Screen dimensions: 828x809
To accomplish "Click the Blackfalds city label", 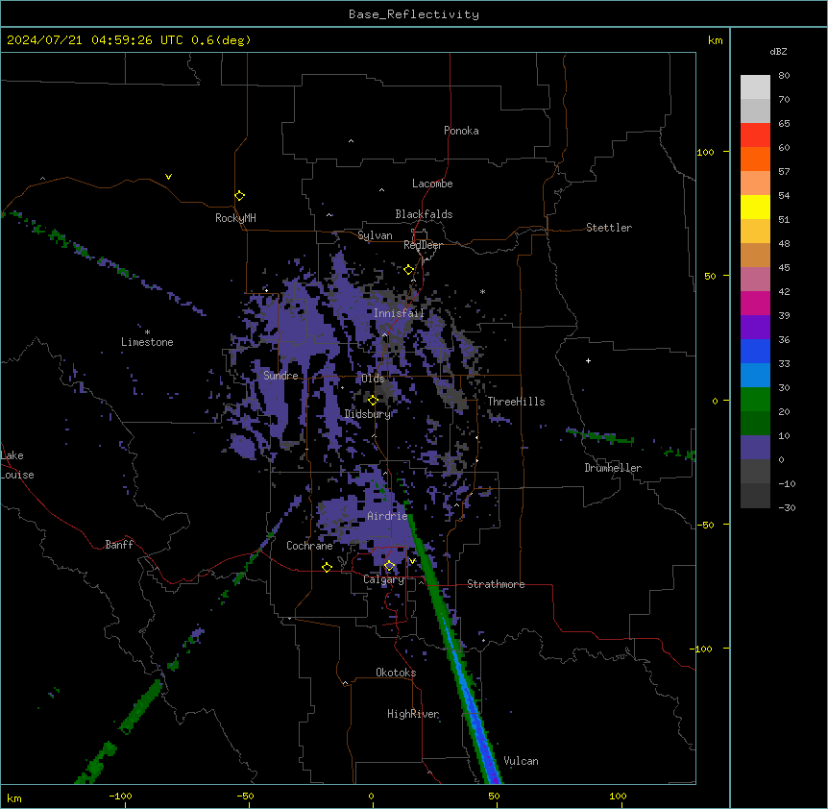I will [424, 214].
